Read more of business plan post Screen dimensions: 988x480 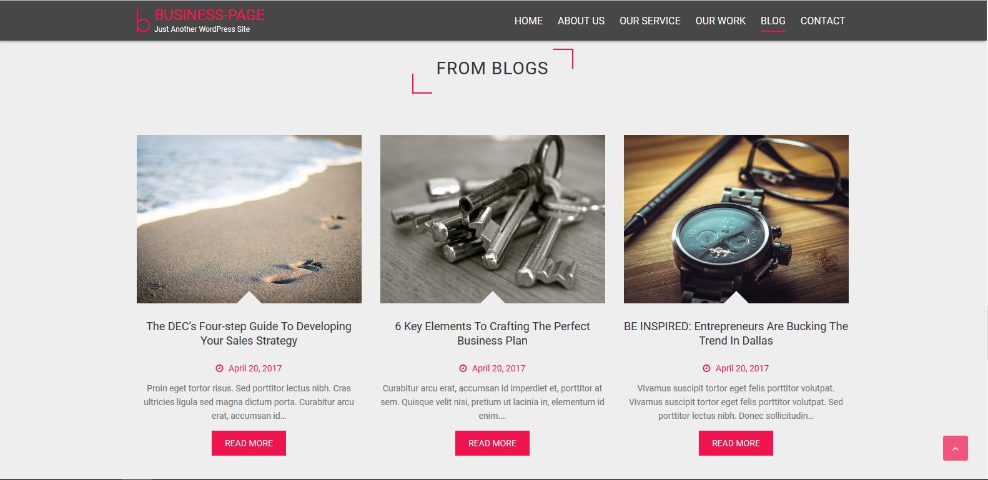point(492,443)
